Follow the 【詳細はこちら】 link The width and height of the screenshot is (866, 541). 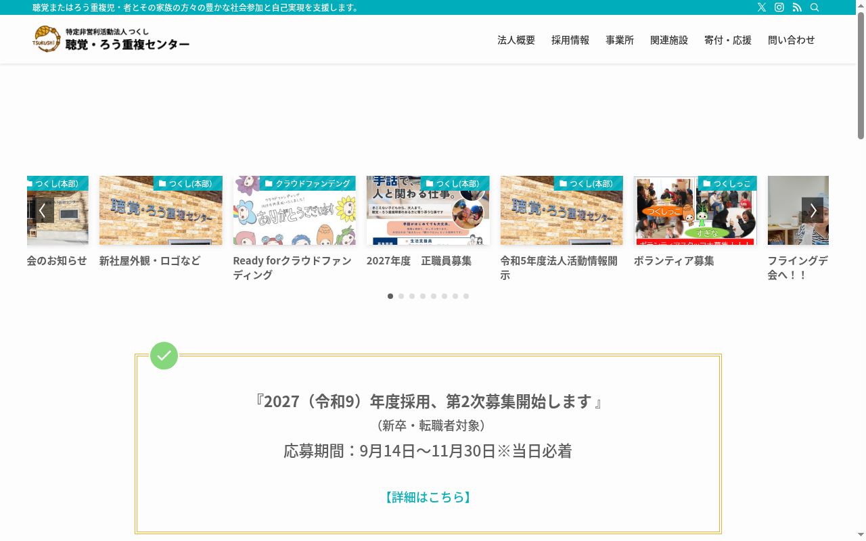click(x=428, y=497)
